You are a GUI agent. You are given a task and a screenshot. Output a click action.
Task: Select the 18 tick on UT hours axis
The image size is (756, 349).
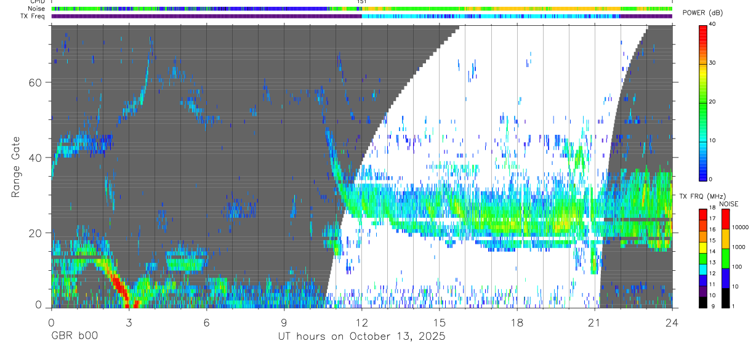point(517,323)
